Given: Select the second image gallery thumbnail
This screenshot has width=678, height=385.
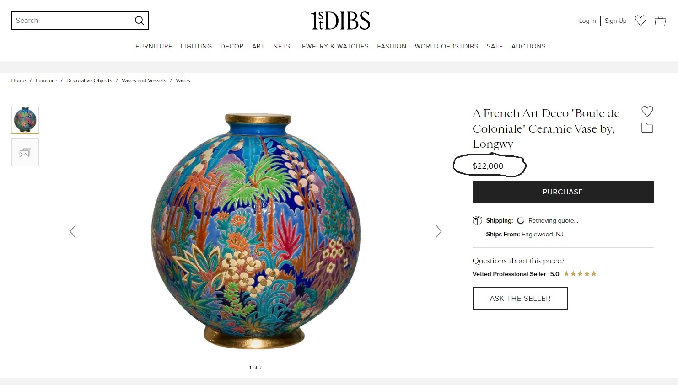Looking at the screenshot, I should (25, 152).
